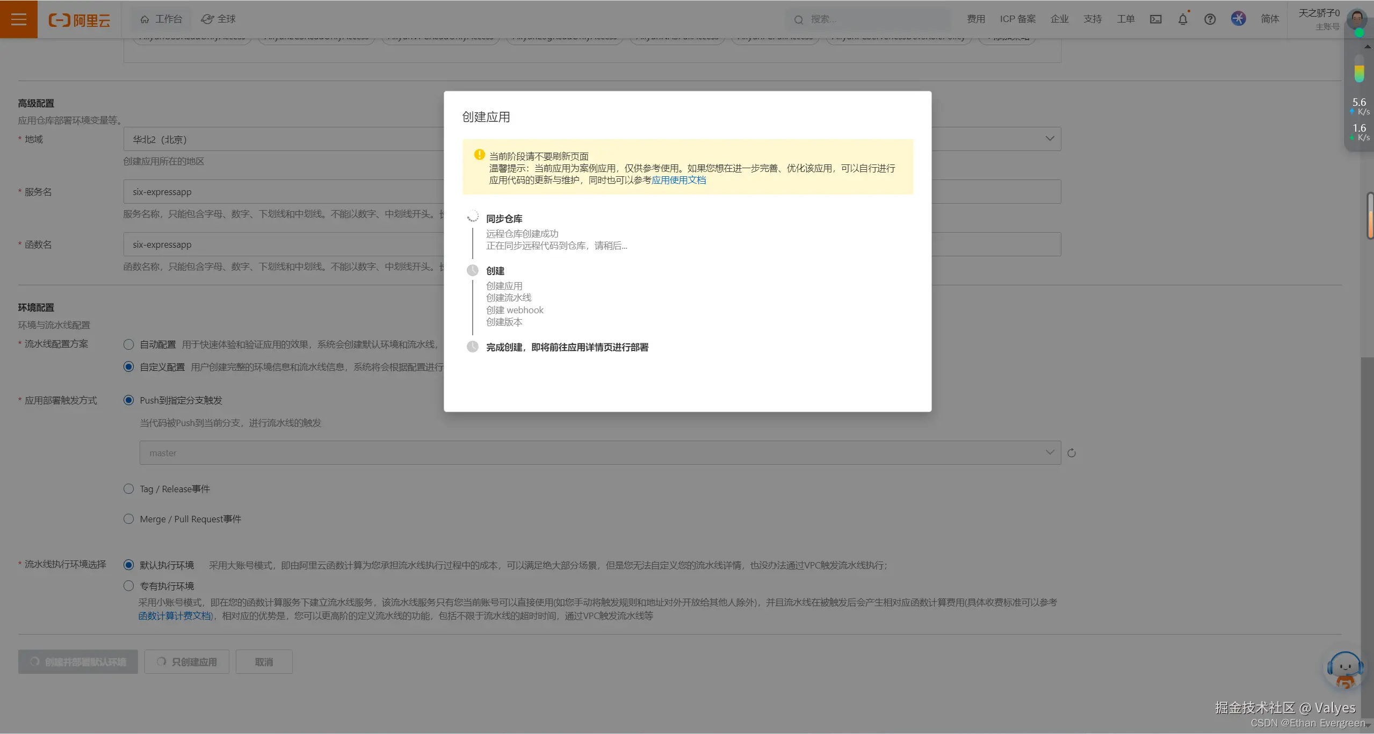Open the 费用 menu in header
Image resolution: width=1374 pixels, height=734 pixels.
tap(975, 19)
